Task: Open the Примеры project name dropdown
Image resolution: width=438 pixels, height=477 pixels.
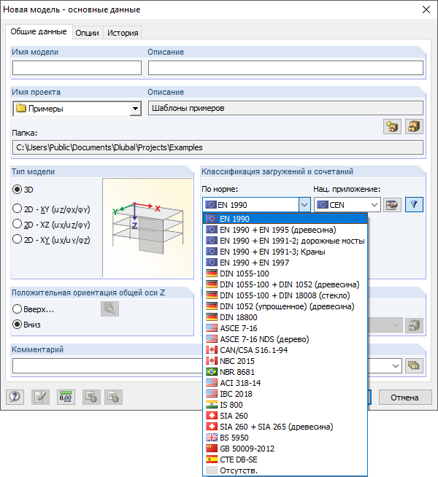Action: pyautogui.click(x=135, y=109)
